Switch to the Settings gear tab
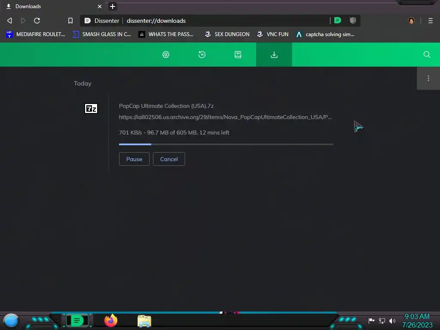The image size is (440, 330). 166,55
